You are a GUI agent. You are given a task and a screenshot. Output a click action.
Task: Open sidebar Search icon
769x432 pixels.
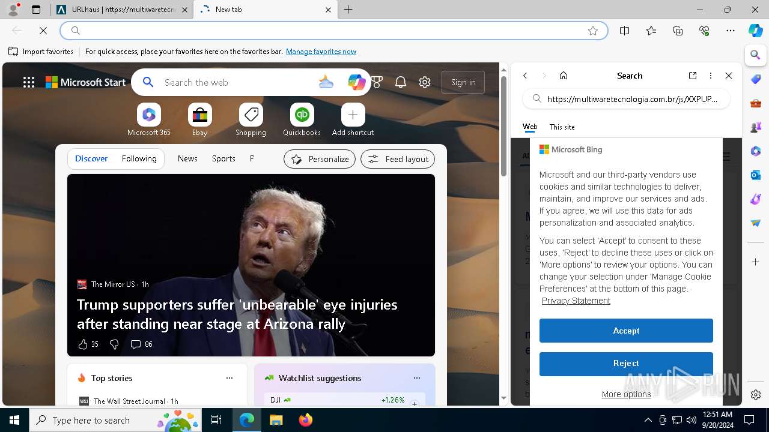[x=756, y=55]
